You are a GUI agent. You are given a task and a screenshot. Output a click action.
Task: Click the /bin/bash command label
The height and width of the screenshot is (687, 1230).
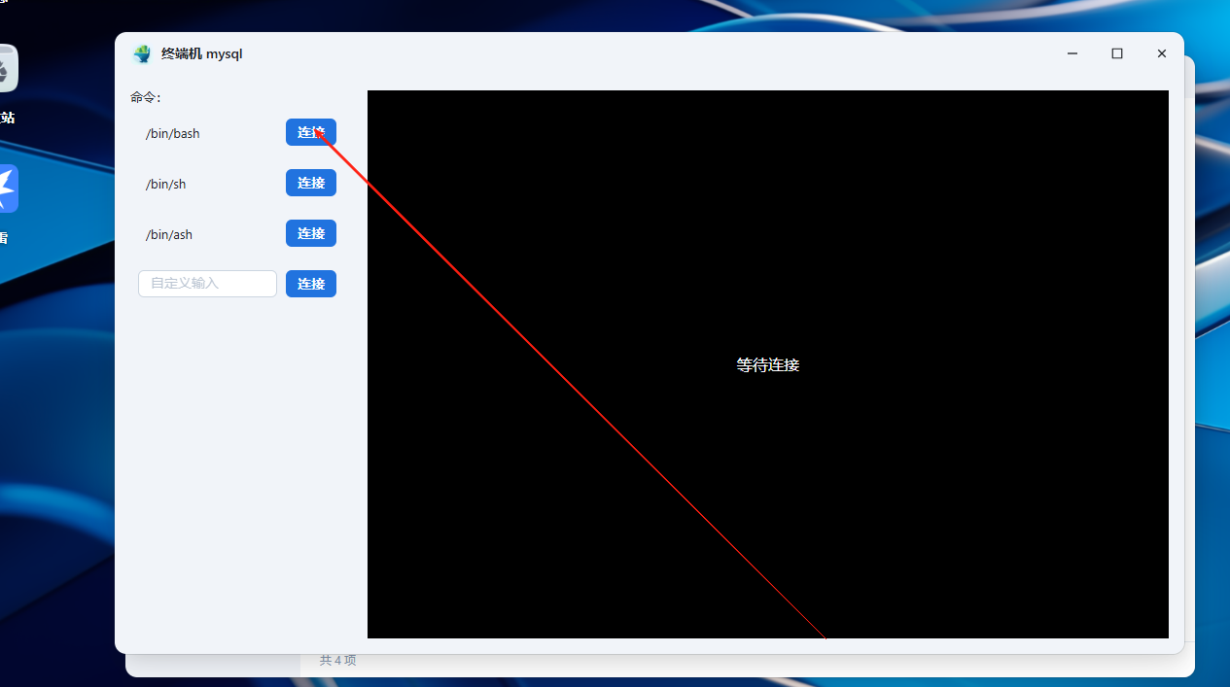[x=173, y=133]
